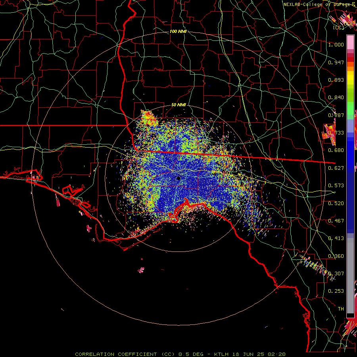The image size is (357, 357).
Task: Click the "50 NMI" range ring label
Action: pyautogui.click(x=178, y=105)
